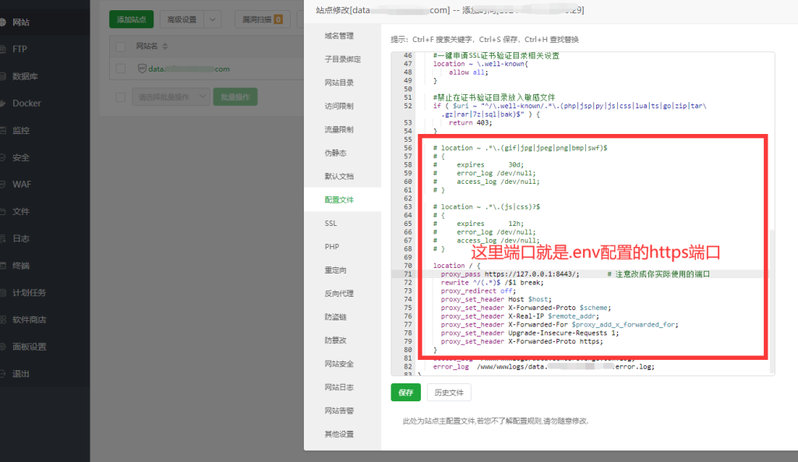Check the box for the data site row

(121, 69)
